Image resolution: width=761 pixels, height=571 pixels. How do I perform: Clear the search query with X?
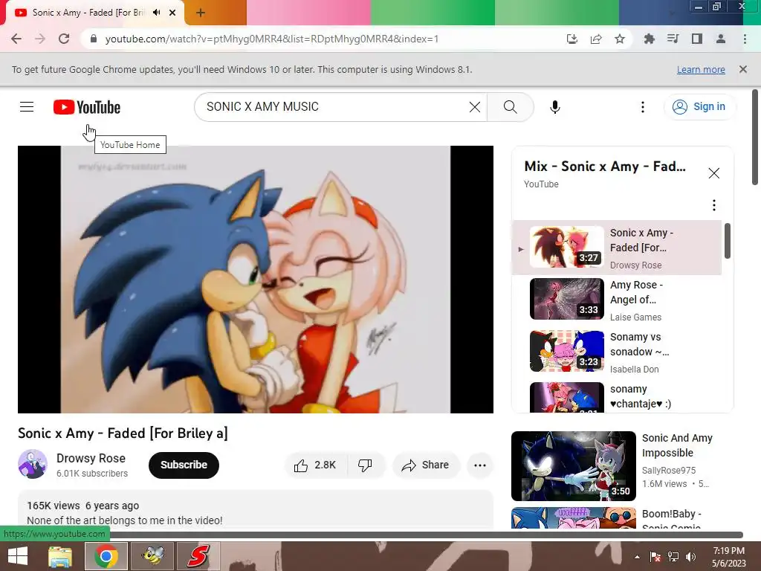(475, 107)
